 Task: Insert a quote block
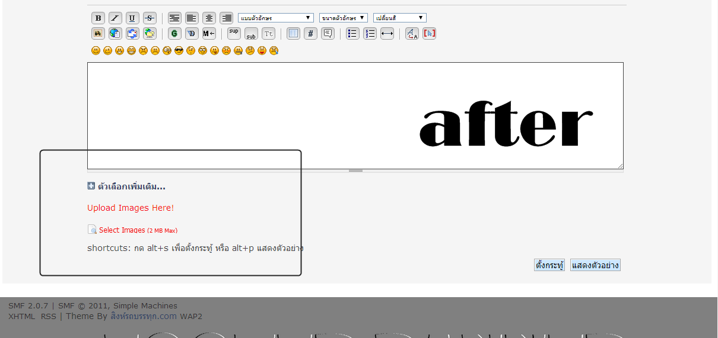328,33
